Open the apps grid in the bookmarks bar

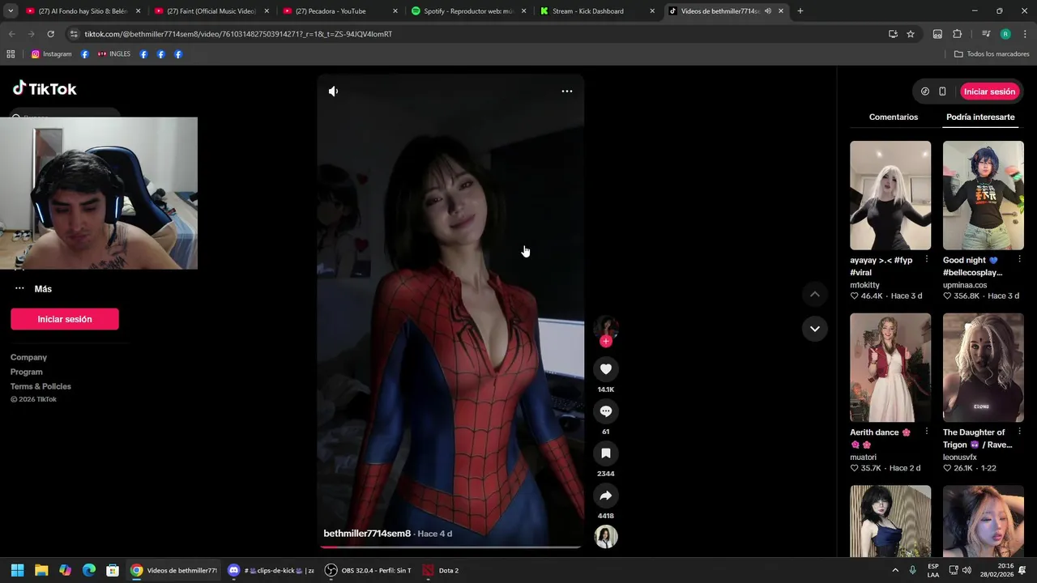(11, 54)
